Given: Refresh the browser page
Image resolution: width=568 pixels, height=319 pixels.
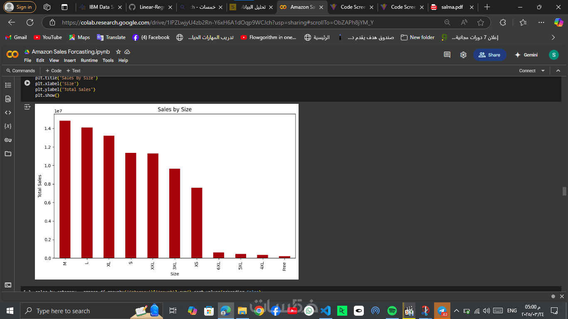Looking at the screenshot, I should coord(30,22).
